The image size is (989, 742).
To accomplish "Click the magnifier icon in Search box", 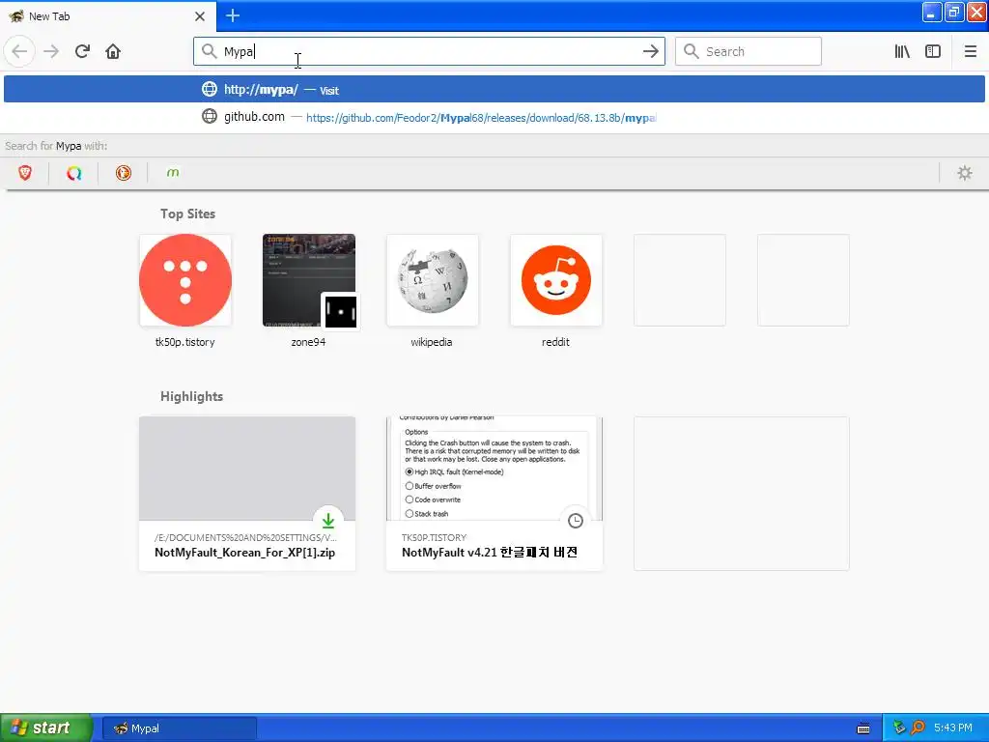I will 692,51.
